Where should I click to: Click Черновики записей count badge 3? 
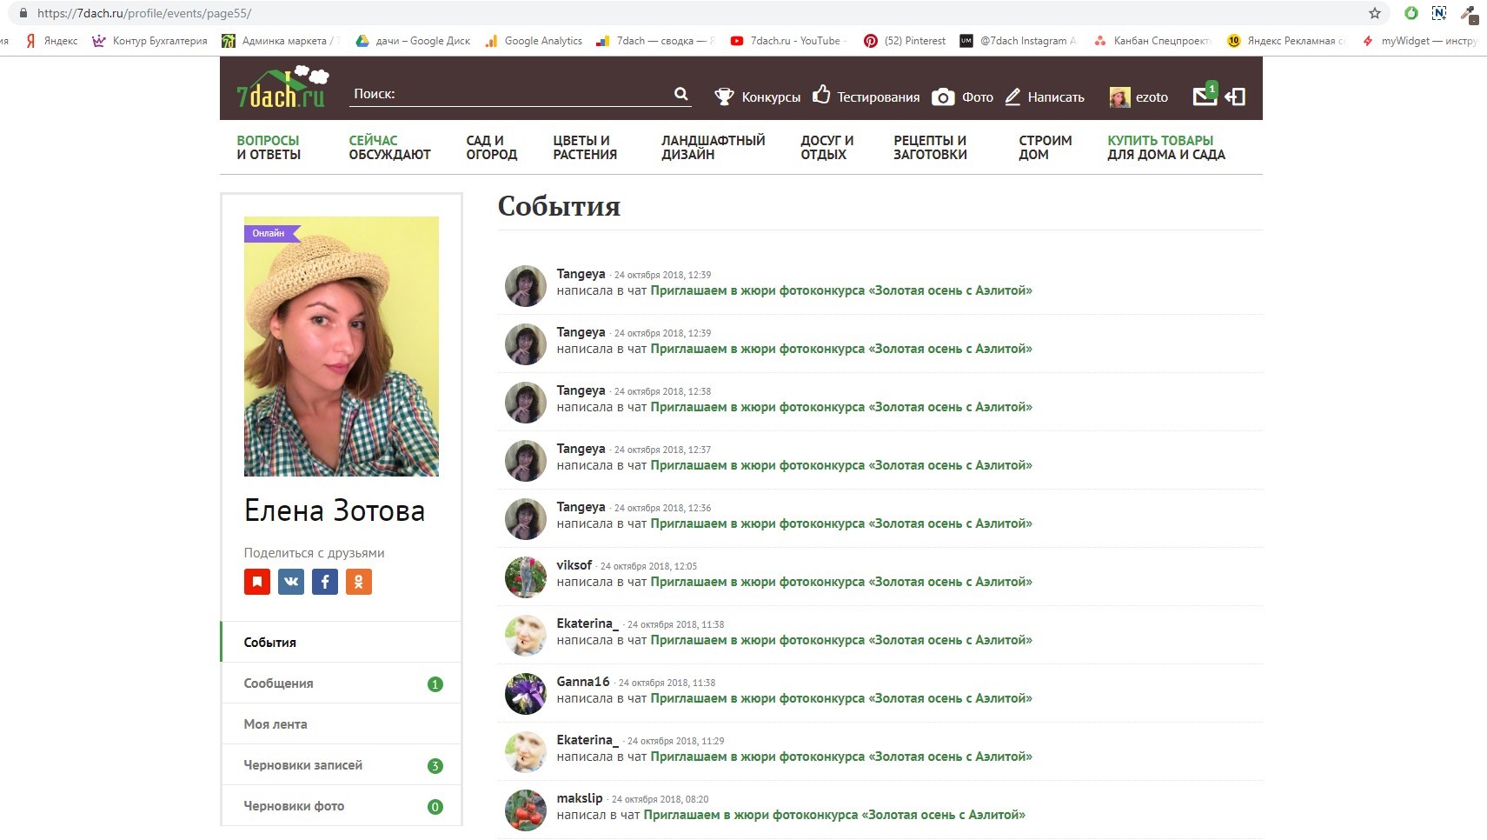point(435,766)
